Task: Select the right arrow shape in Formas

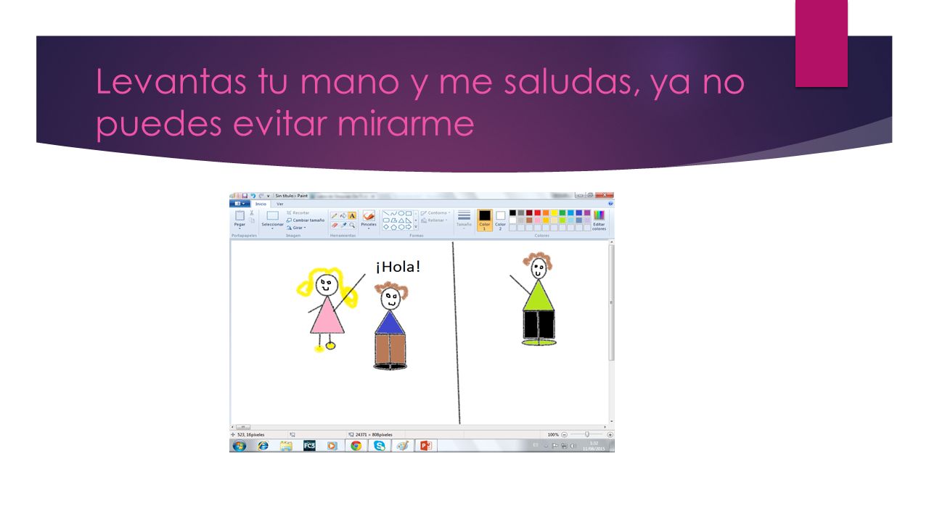Action: click(409, 227)
